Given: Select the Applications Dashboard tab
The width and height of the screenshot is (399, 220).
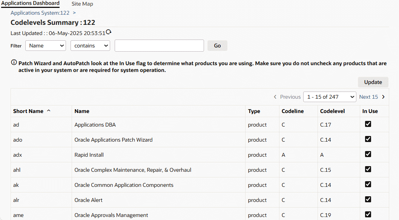Looking at the screenshot, I should [30, 3].
